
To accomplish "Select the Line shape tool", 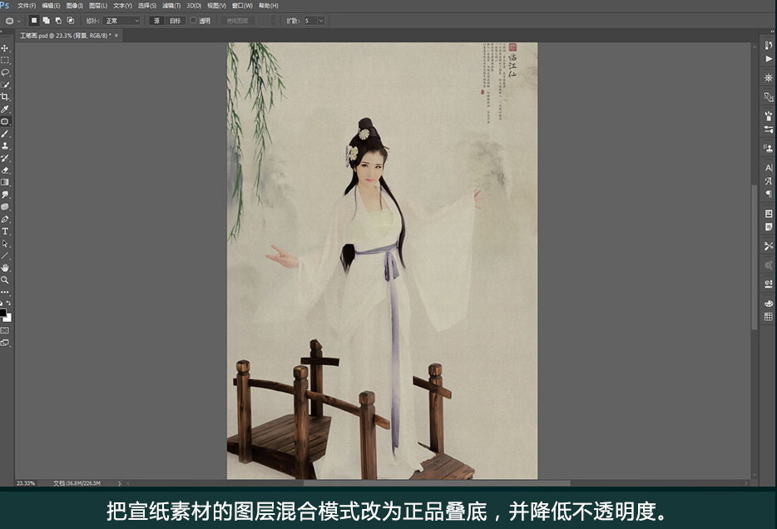I will pyautogui.click(x=5, y=255).
